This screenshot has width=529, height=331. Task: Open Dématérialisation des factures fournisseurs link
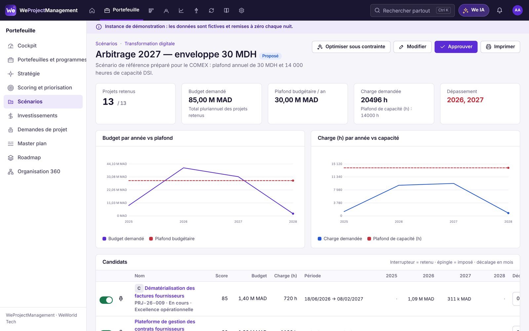click(165, 292)
